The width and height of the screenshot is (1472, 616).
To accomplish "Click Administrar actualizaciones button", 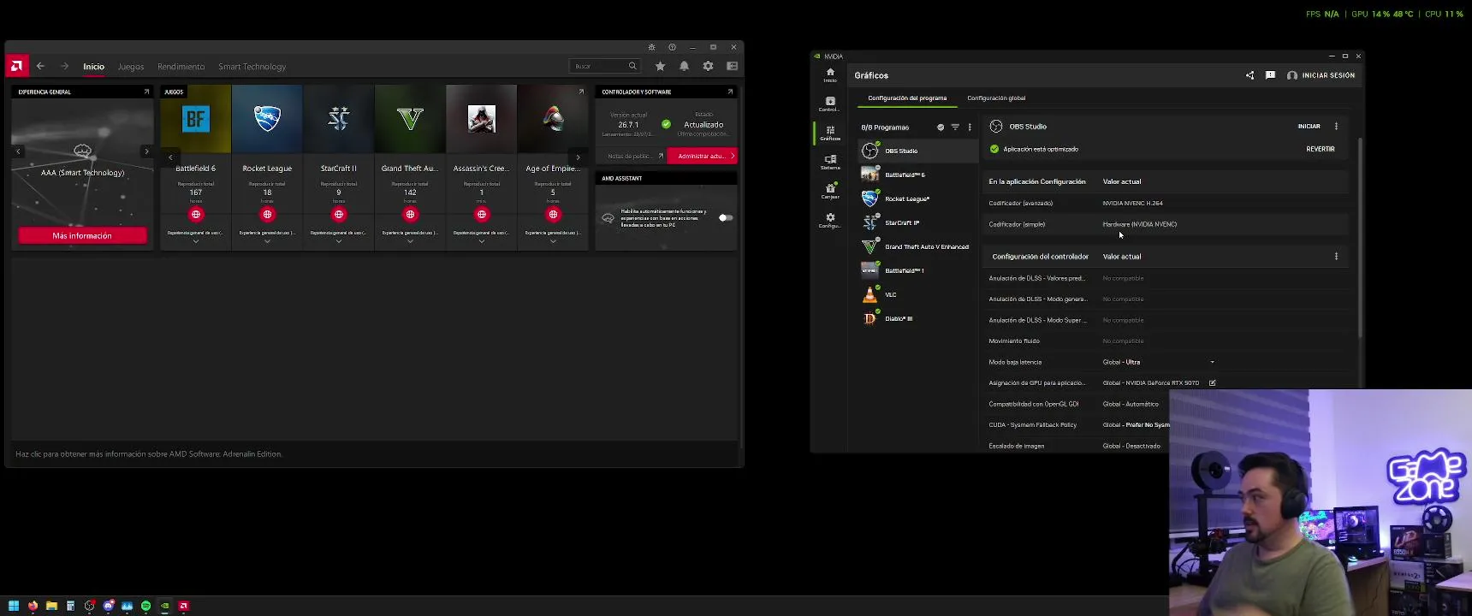I will coord(702,156).
